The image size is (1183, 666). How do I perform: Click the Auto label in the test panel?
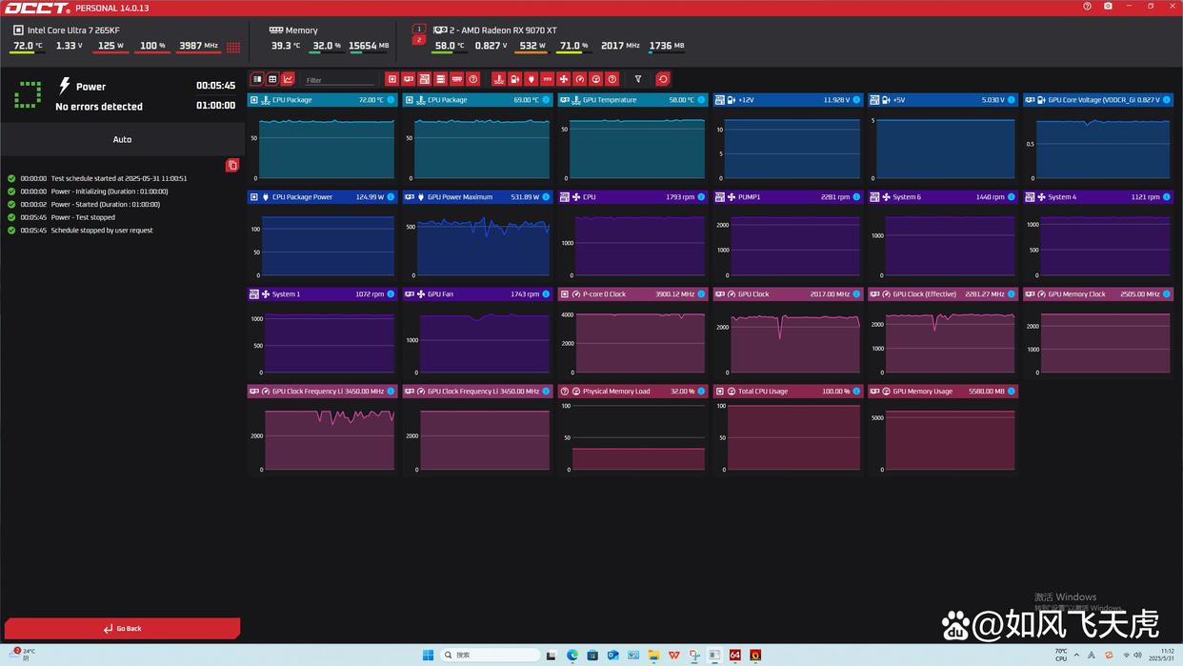click(122, 139)
